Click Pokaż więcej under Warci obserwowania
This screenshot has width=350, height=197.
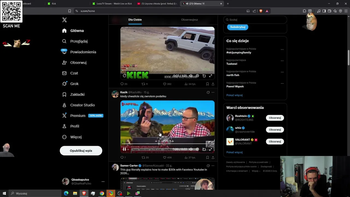[234, 152]
